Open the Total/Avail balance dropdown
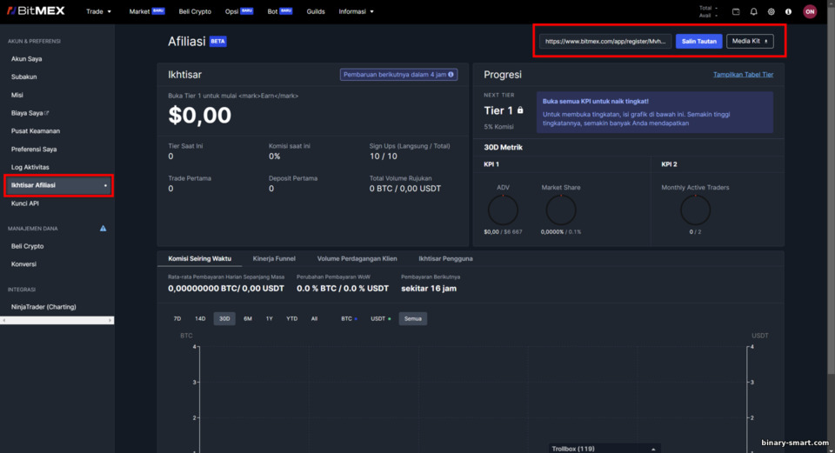 708,11
